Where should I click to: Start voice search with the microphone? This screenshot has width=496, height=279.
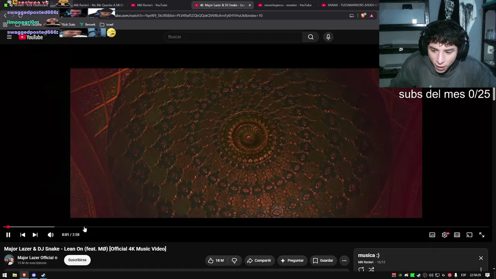tap(328, 37)
